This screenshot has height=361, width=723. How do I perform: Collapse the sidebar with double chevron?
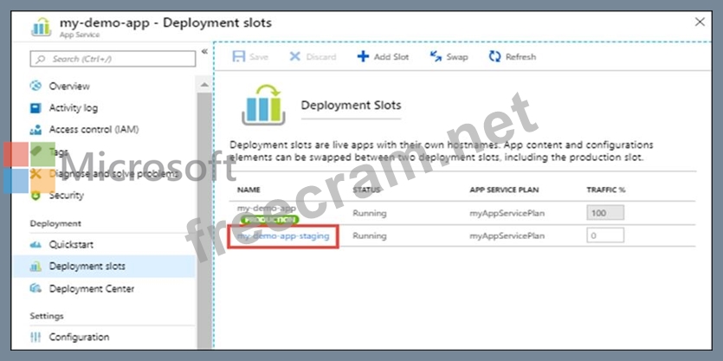point(205,52)
